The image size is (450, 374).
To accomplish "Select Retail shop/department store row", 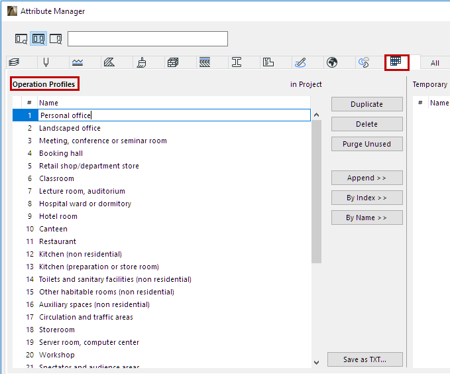I will point(162,166).
